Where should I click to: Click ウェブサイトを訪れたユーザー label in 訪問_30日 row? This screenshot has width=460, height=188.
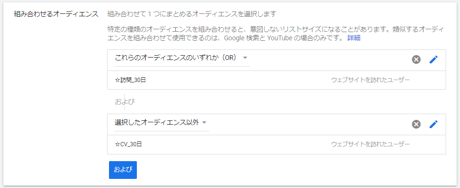(x=370, y=80)
